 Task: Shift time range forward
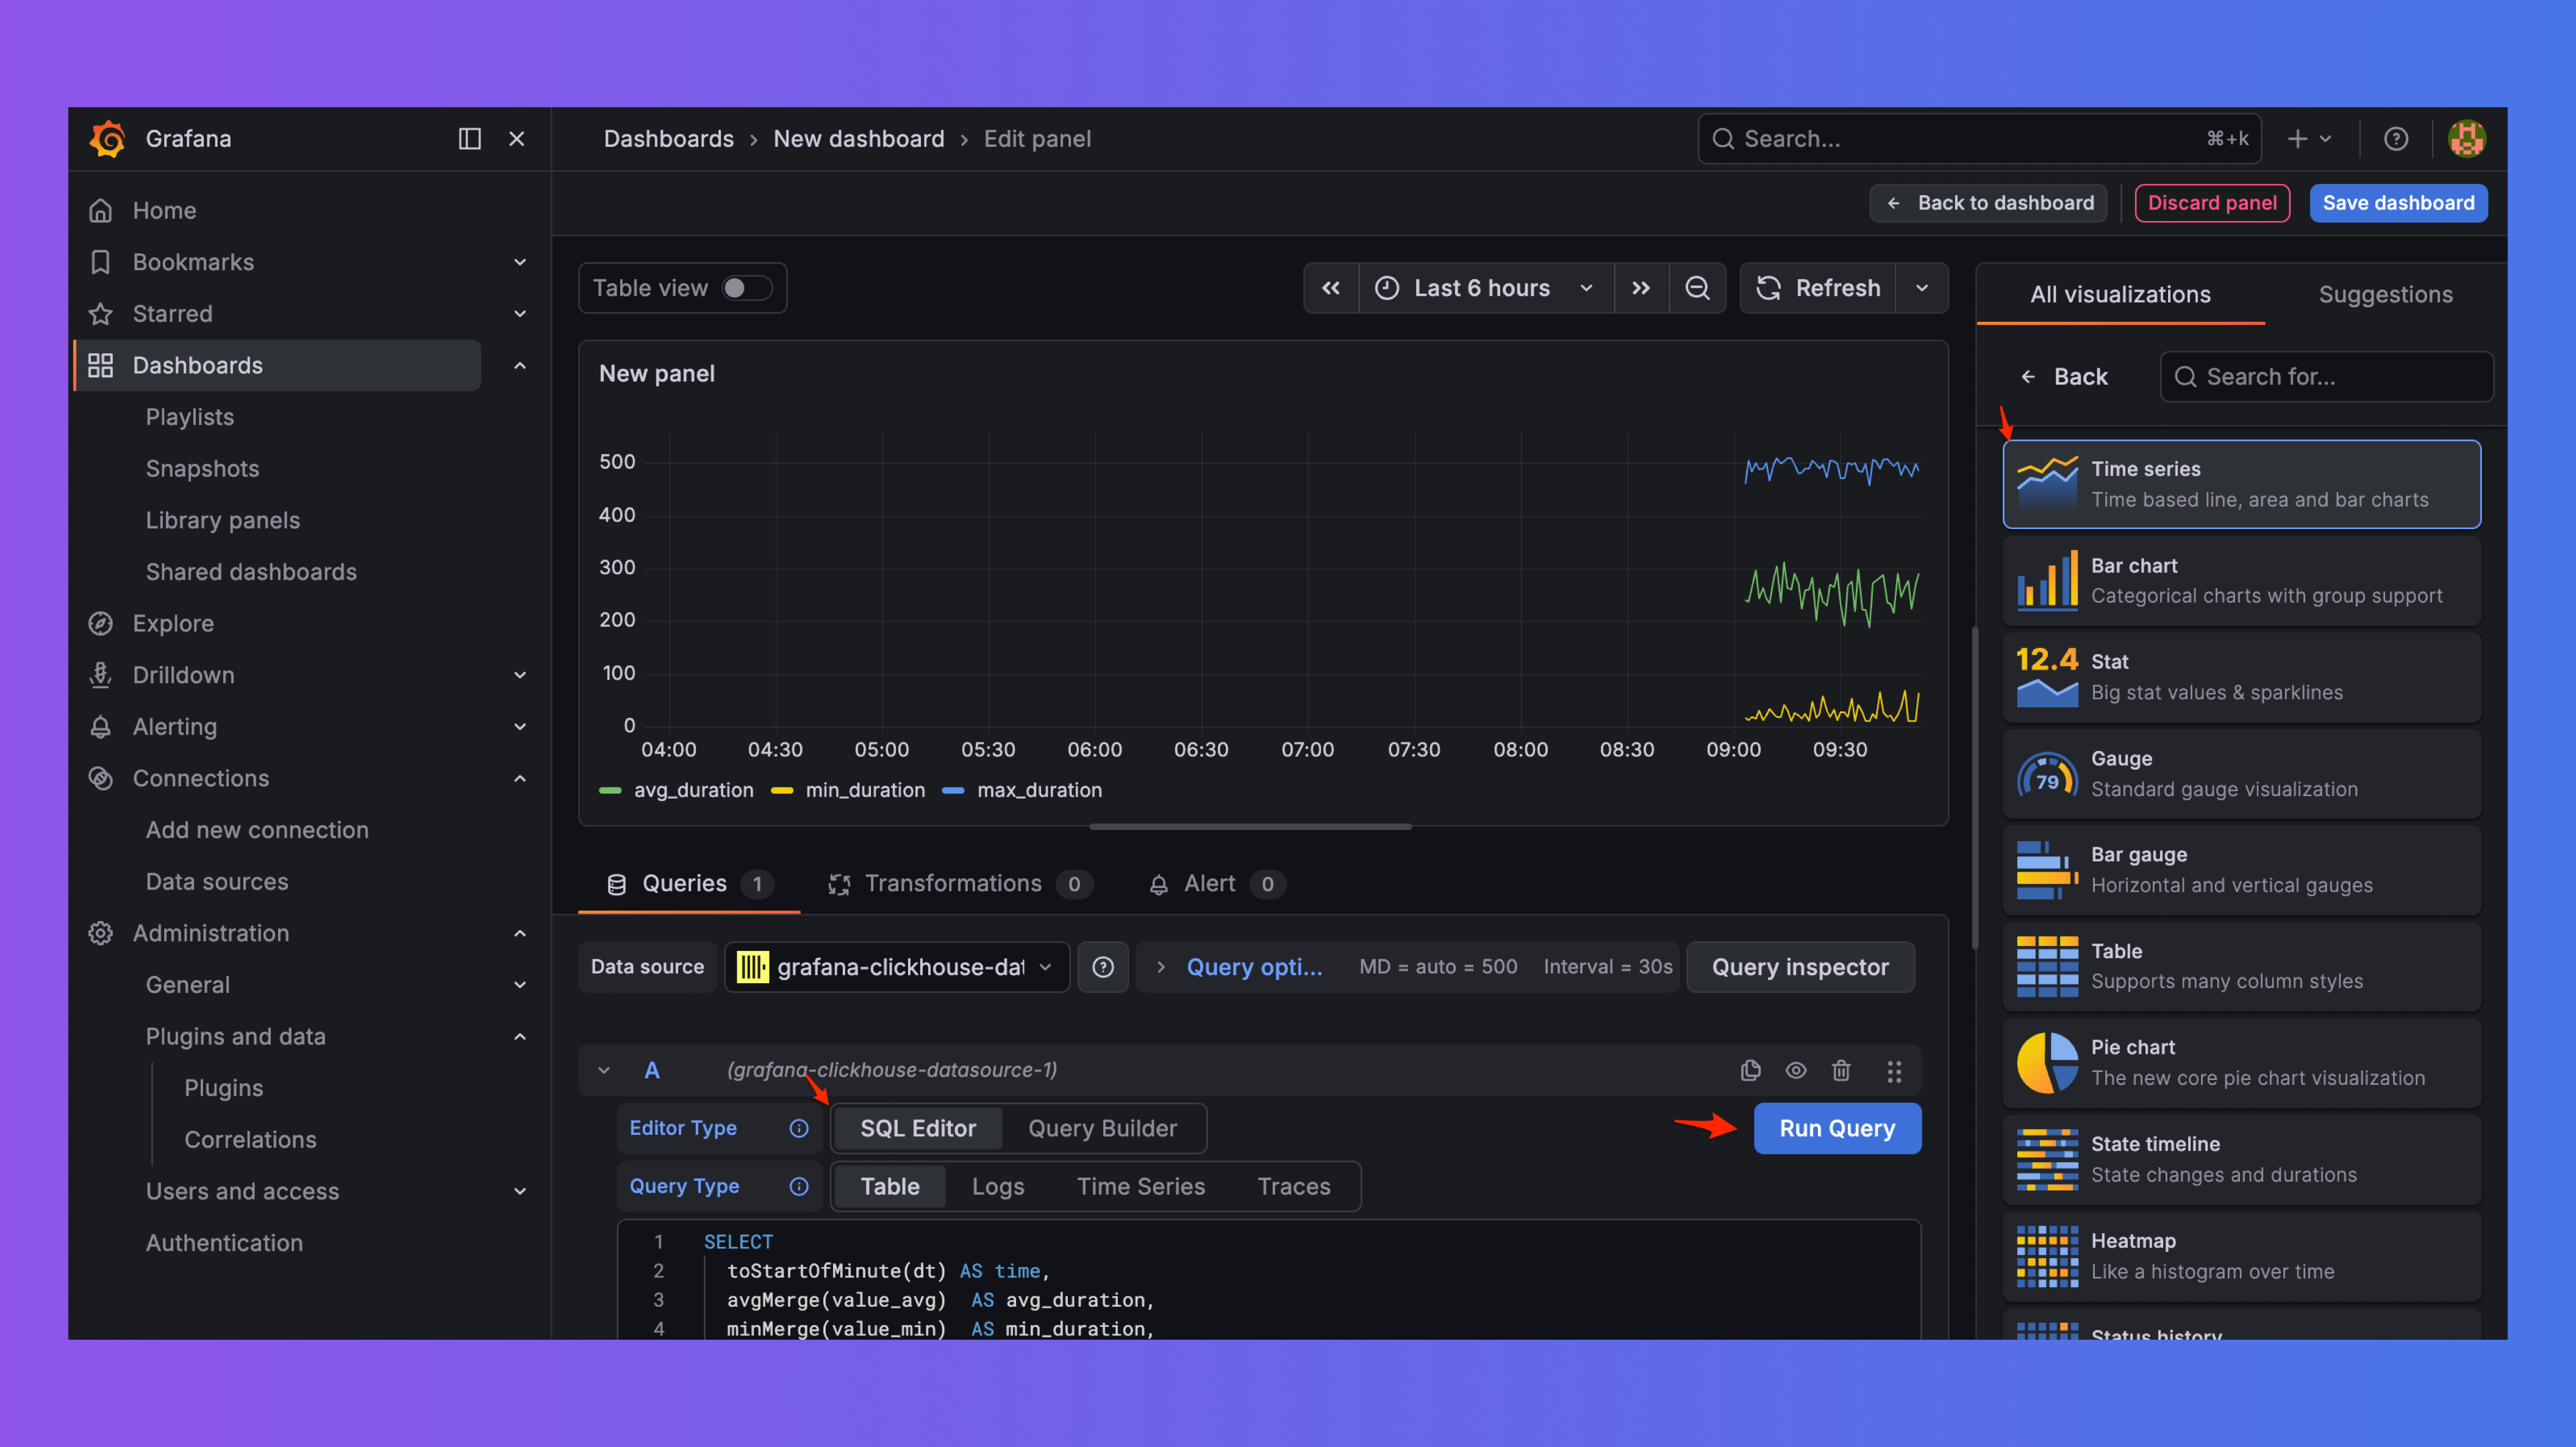coord(1641,288)
